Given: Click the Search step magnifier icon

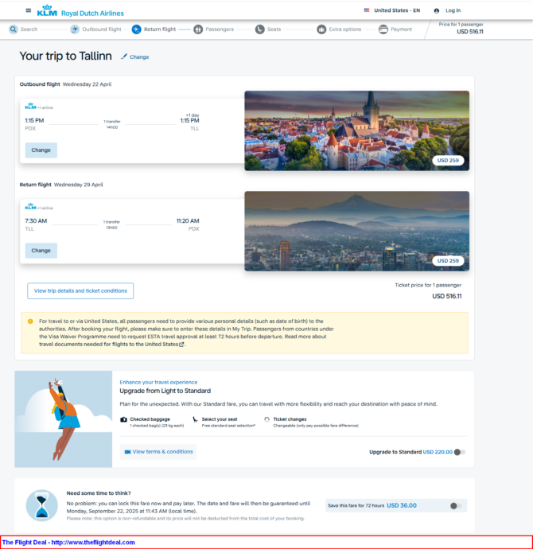Looking at the screenshot, I should 14,29.
